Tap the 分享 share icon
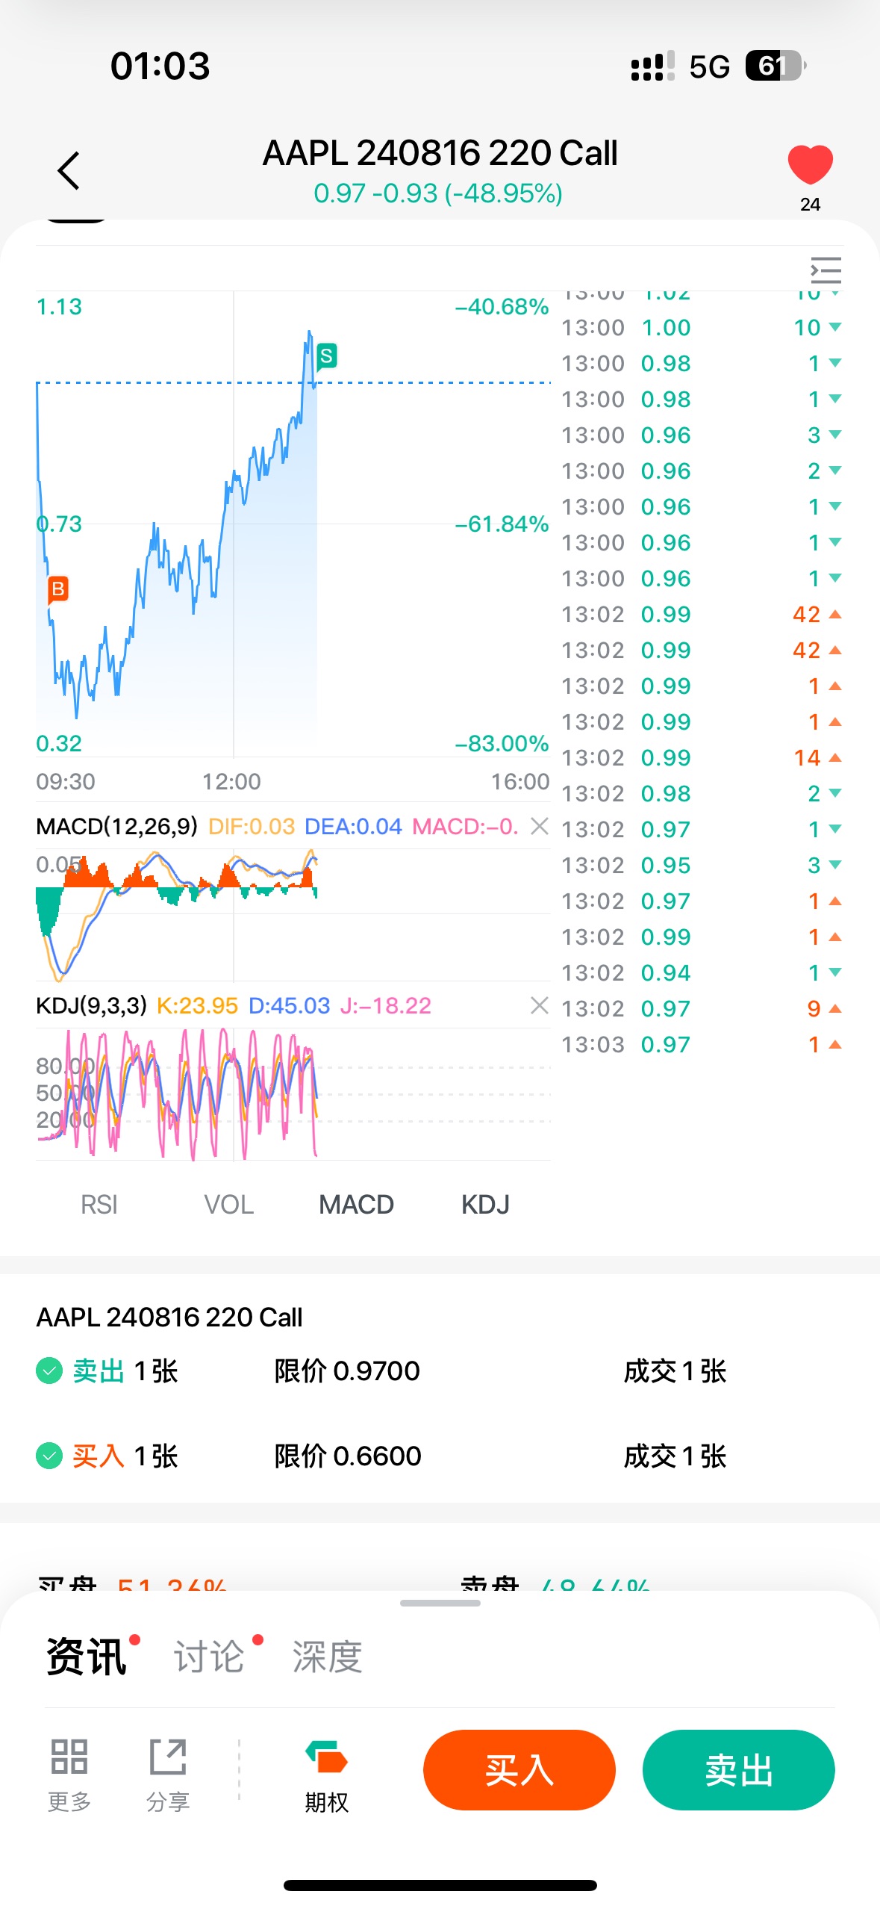The height and width of the screenshot is (1909, 880). (168, 1775)
